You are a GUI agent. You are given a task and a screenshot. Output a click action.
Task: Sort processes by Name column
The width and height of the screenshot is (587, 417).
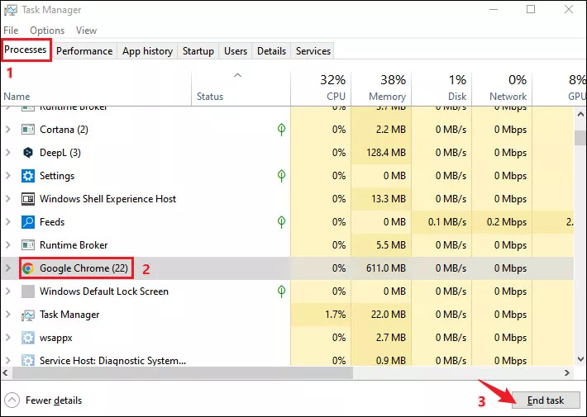tap(96, 89)
